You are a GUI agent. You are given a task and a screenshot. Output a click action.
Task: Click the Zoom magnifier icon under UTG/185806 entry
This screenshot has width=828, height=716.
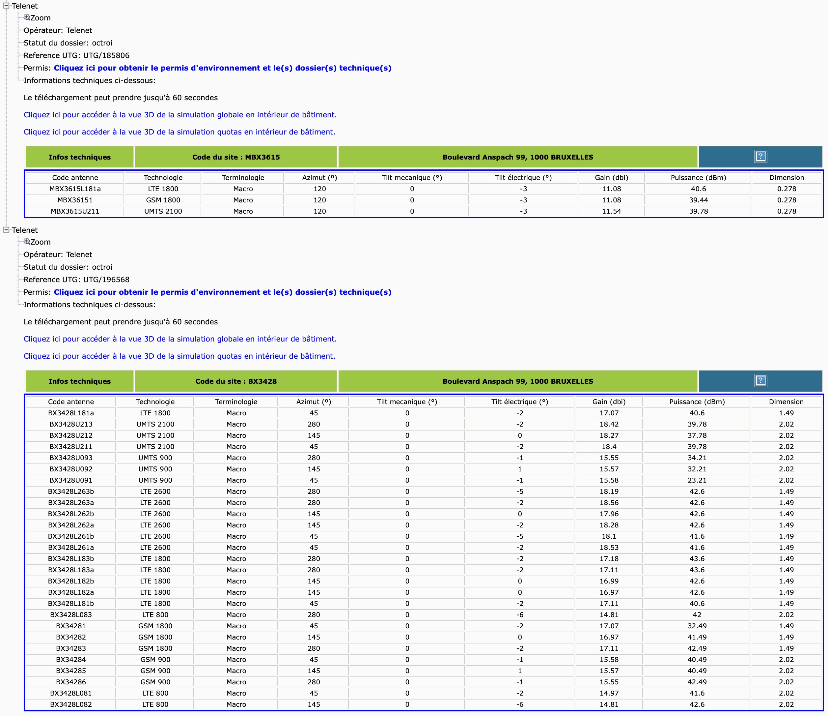pos(27,17)
